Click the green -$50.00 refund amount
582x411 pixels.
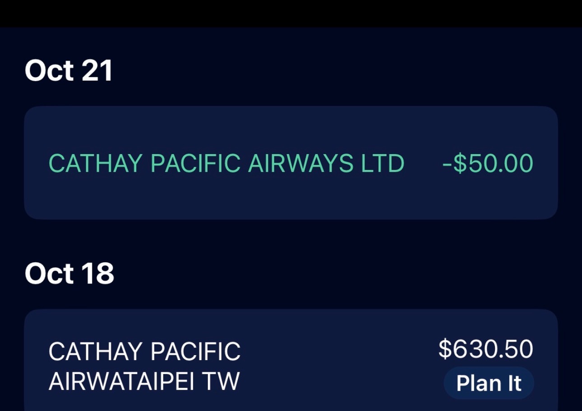(488, 163)
